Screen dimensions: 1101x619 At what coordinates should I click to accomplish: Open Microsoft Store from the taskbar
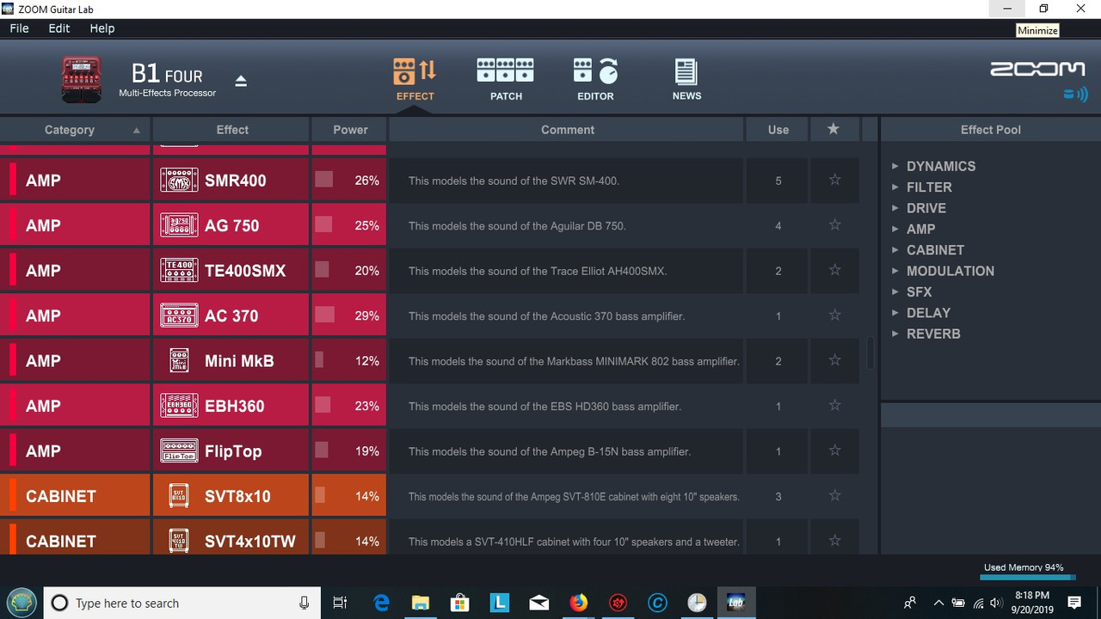pyautogui.click(x=459, y=603)
